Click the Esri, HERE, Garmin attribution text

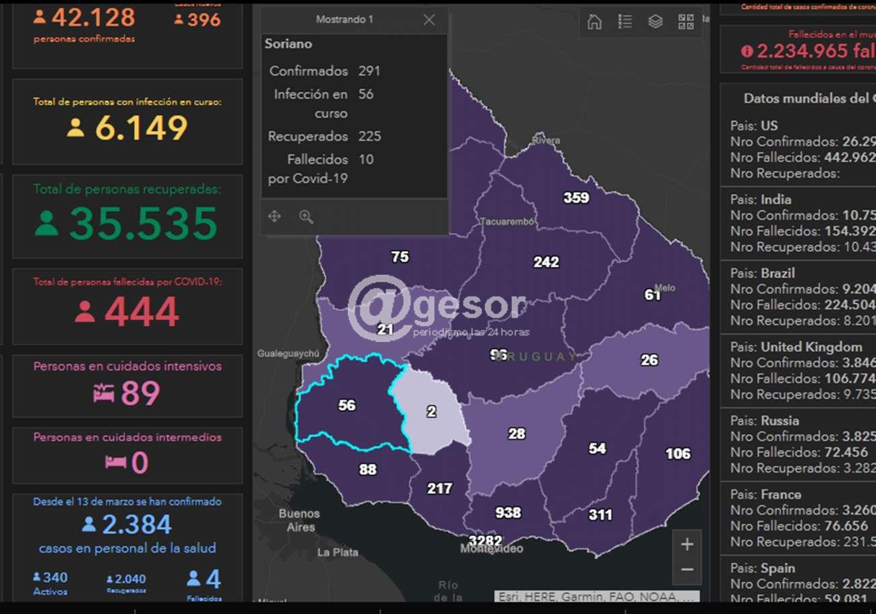tap(596, 596)
